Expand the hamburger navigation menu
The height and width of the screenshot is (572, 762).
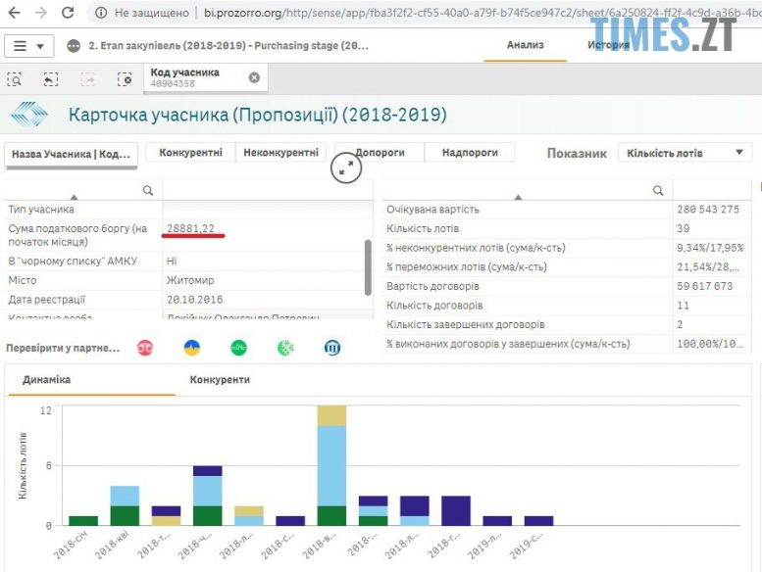pyautogui.click(x=29, y=46)
